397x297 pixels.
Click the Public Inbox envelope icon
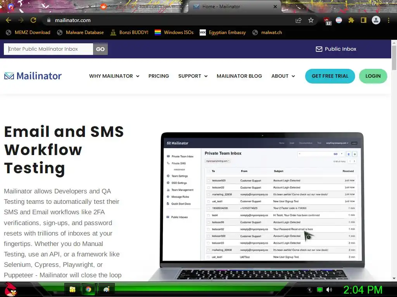(x=319, y=49)
